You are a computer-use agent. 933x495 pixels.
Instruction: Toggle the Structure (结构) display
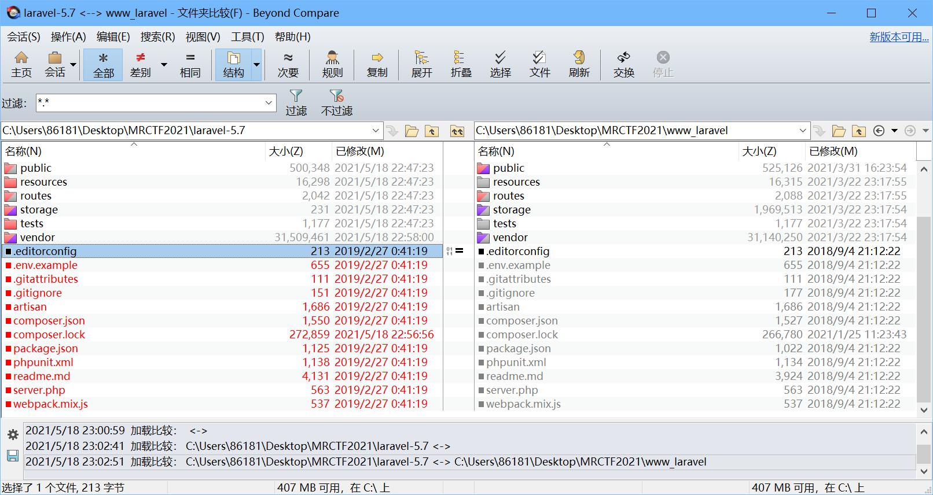(234, 64)
